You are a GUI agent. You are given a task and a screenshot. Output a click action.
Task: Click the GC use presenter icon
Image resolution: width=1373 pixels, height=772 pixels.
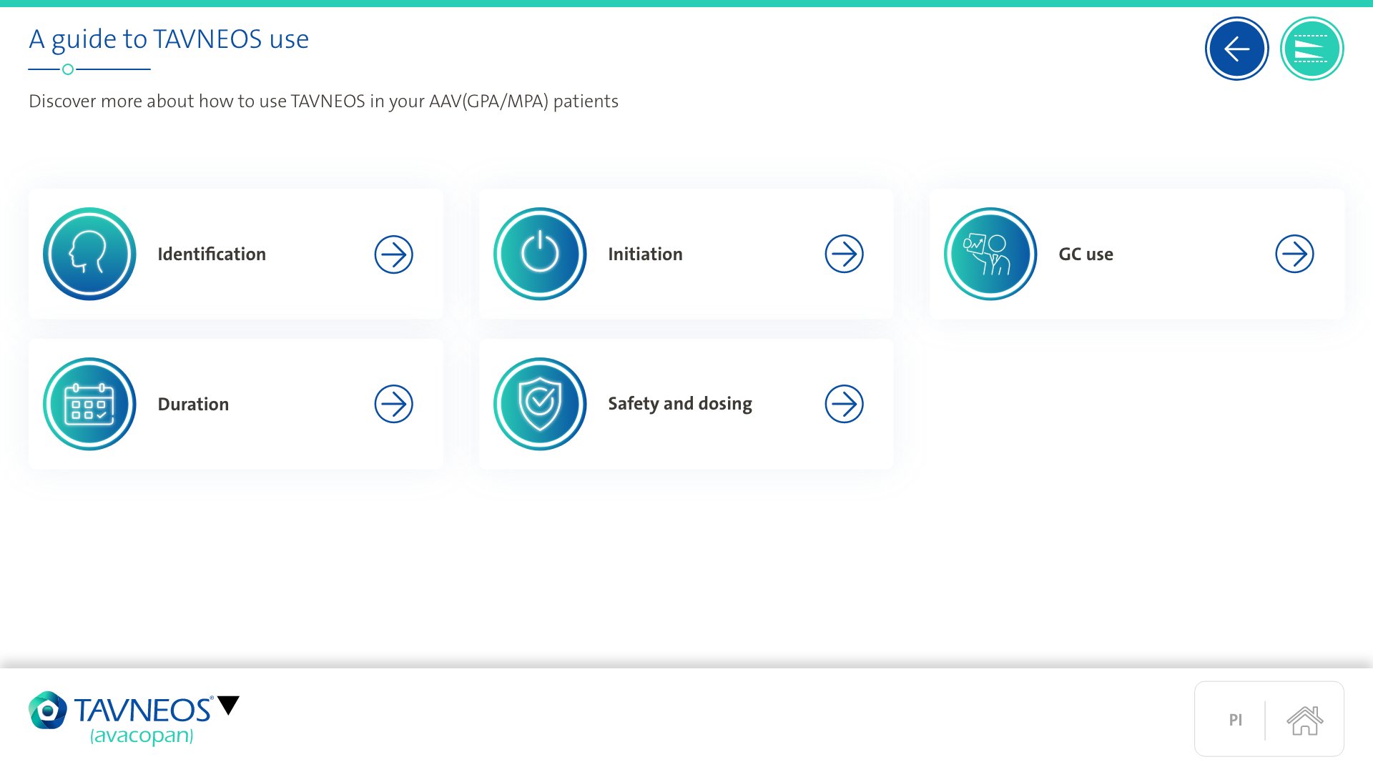(990, 254)
